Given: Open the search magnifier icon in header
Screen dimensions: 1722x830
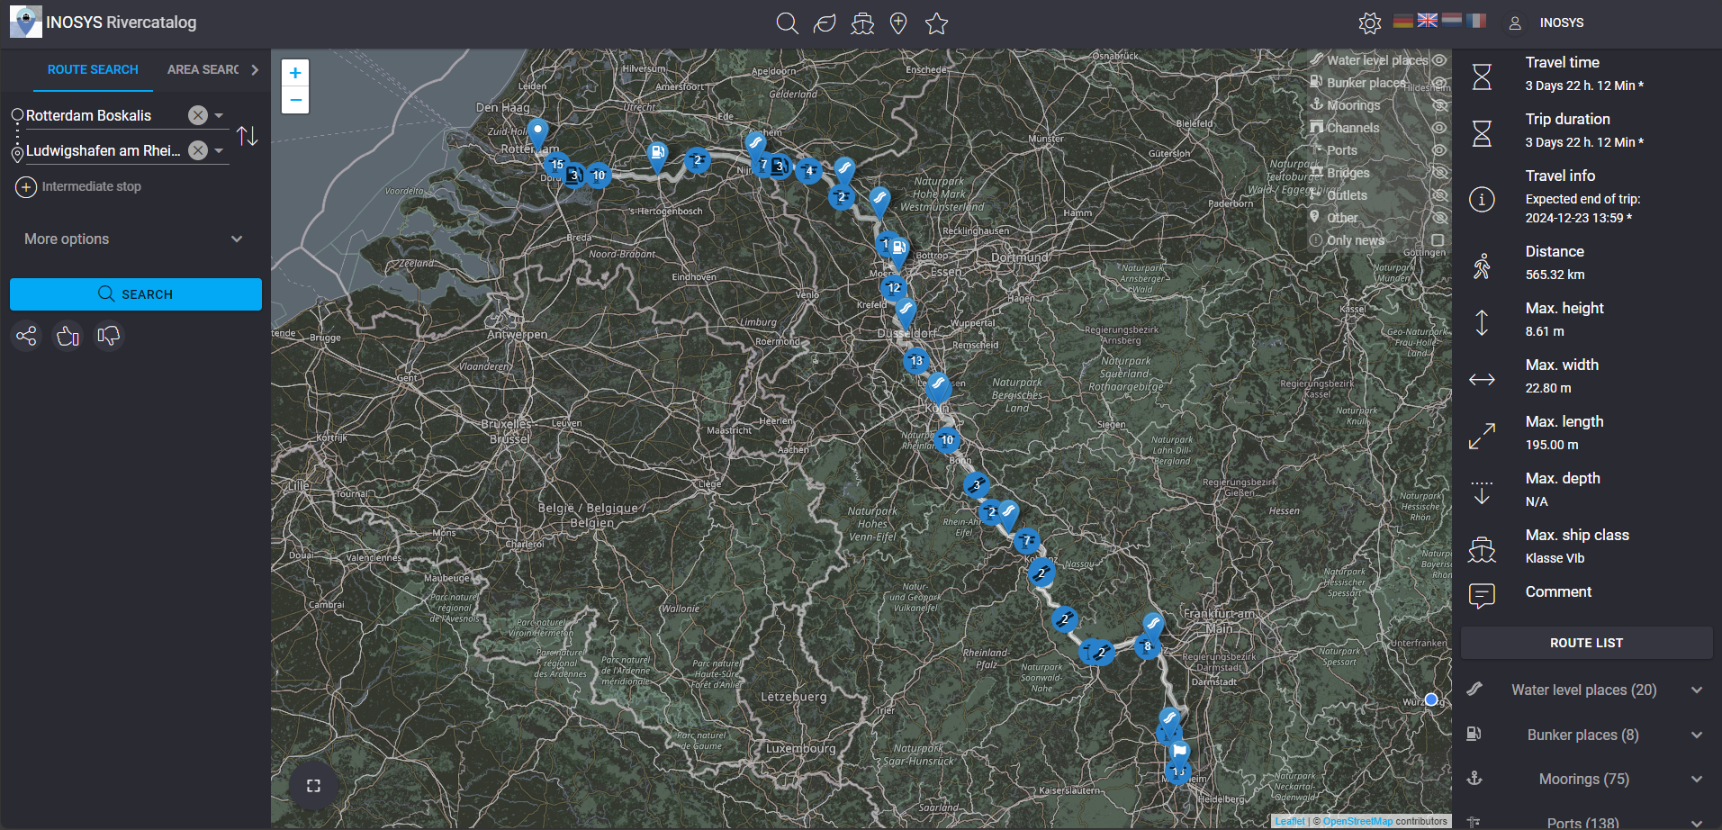Looking at the screenshot, I should tap(788, 23).
